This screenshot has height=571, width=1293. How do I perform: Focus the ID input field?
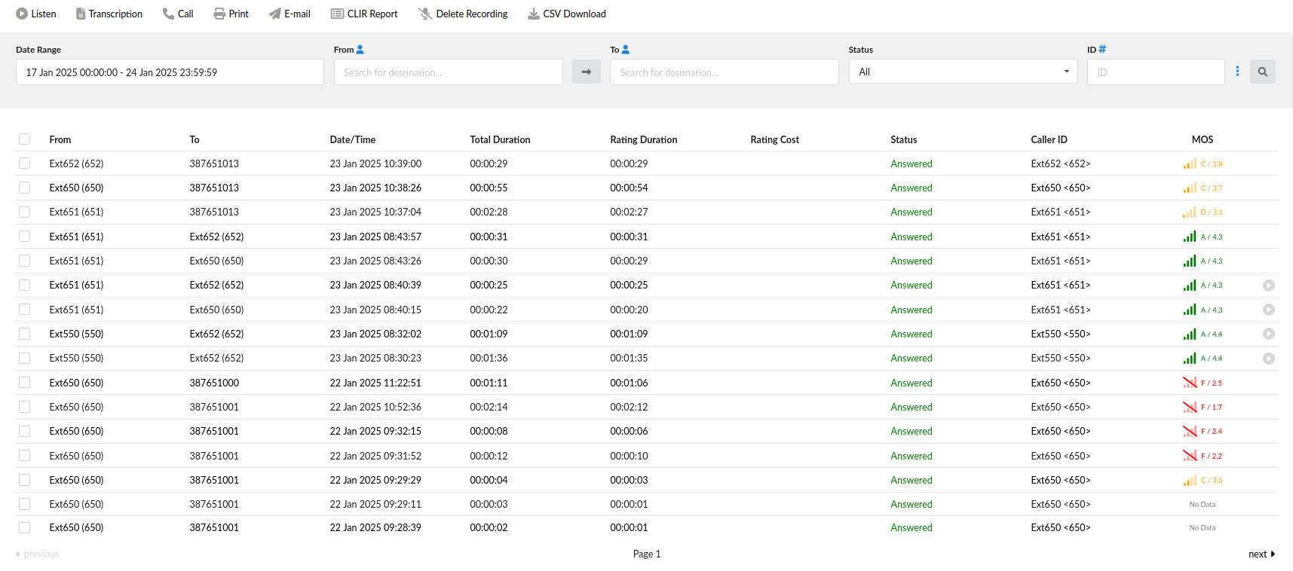click(x=1156, y=72)
